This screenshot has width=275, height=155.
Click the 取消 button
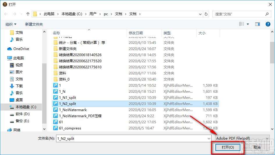click(257, 147)
